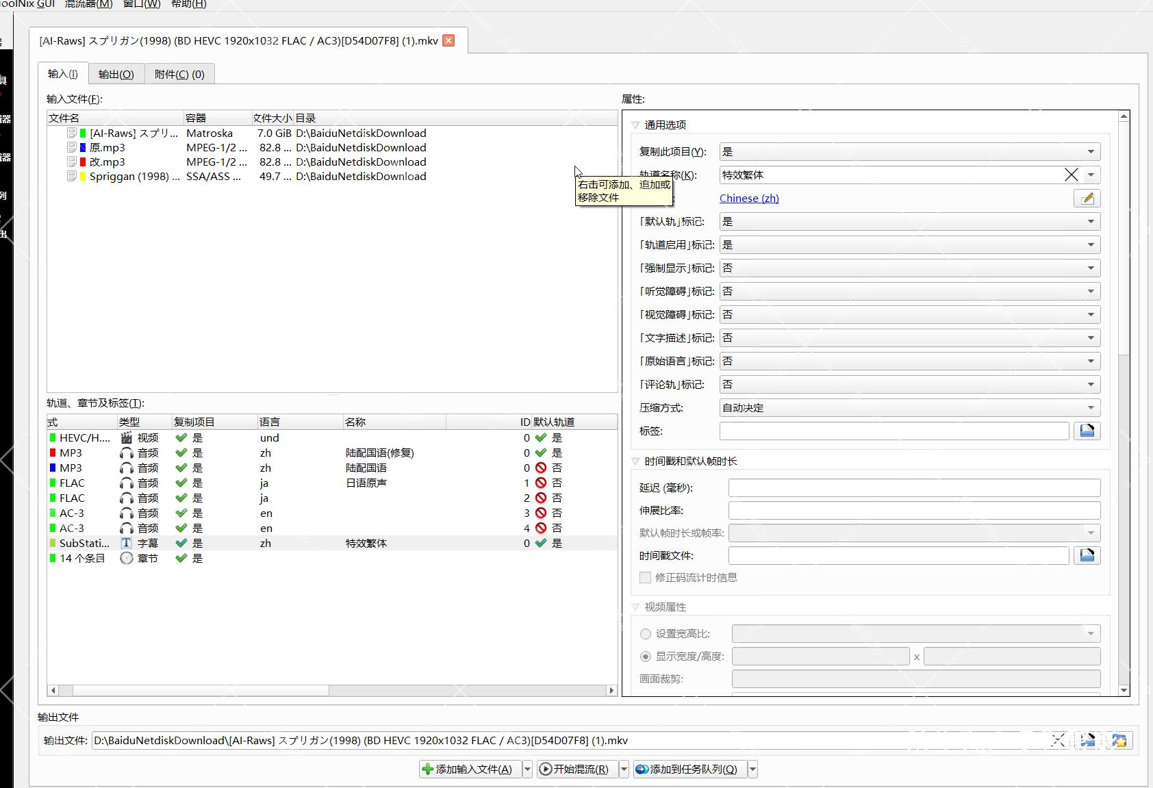Browse for a tags file next to 标签
Image resolution: width=1153 pixels, height=788 pixels.
pos(1087,431)
